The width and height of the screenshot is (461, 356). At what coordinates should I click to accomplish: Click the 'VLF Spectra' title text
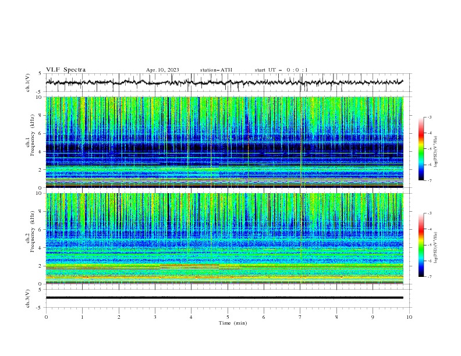(66, 70)
